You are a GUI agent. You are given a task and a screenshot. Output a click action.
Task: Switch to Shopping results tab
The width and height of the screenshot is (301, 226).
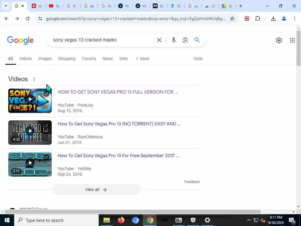(x=67, y=59)
